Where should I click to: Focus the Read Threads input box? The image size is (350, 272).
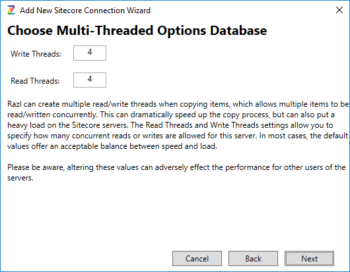90,80
